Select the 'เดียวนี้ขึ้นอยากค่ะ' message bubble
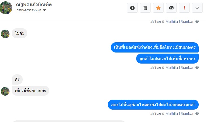Viewport: 206px width, 122px height. [x=30, y=91]
